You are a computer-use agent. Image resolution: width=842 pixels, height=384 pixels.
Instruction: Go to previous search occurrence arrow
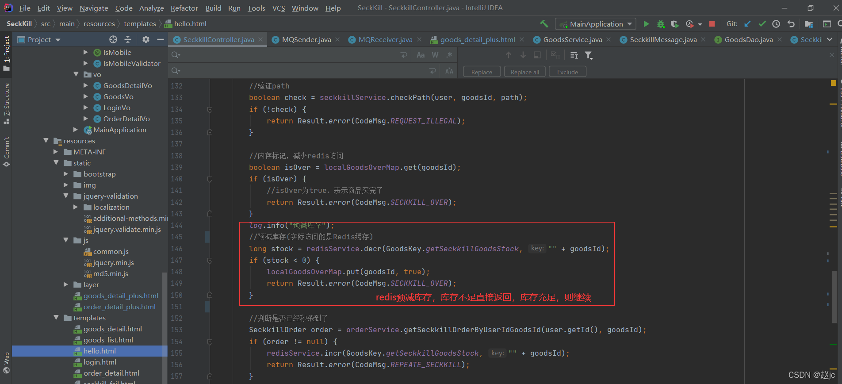(x=509, y=55)
